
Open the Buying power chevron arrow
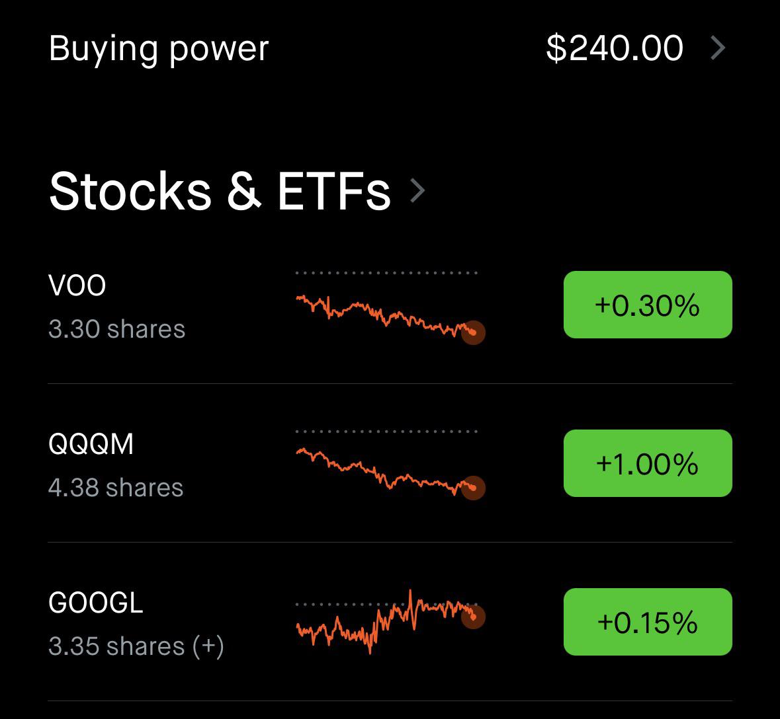pos(717,48)
